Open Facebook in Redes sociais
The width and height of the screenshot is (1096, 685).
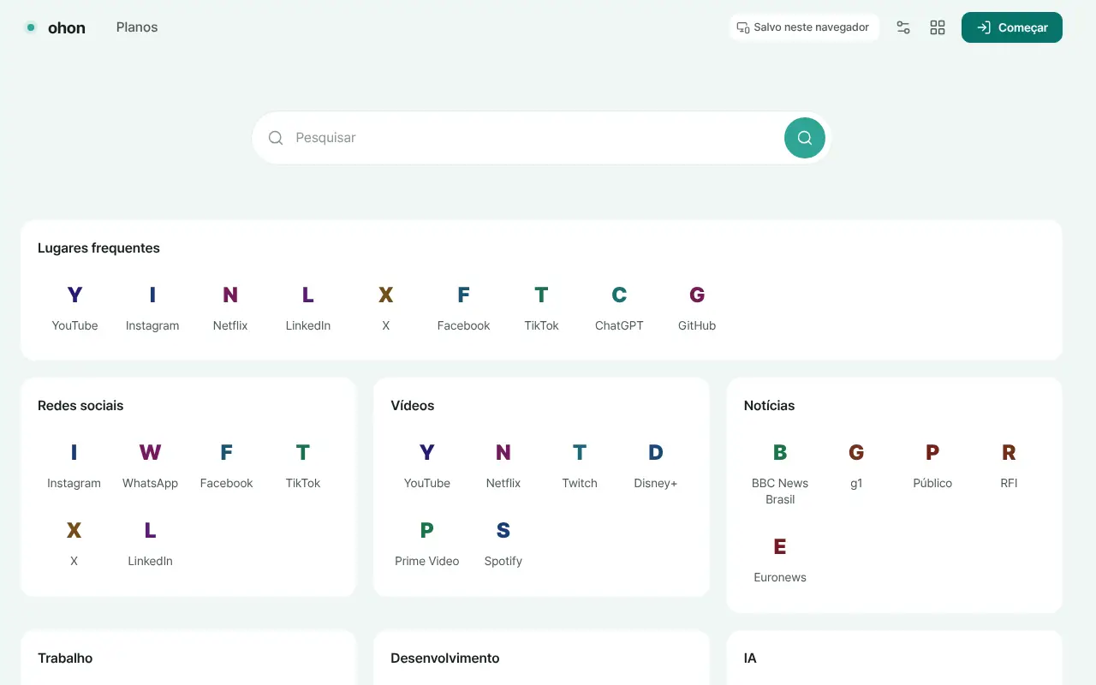pyautogui.click(x=226, y=466)
